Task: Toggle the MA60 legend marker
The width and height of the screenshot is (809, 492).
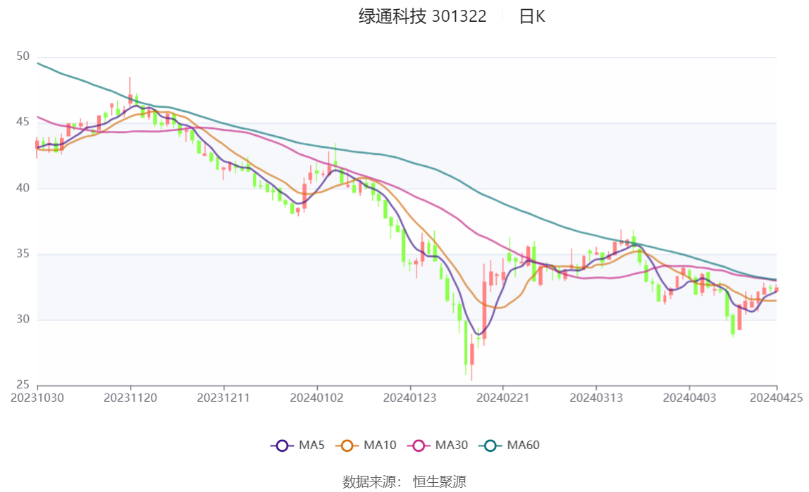Action: point(490,446)
